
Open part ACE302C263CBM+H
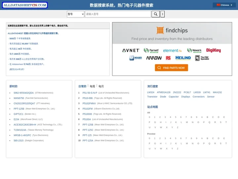click(25, 125)
